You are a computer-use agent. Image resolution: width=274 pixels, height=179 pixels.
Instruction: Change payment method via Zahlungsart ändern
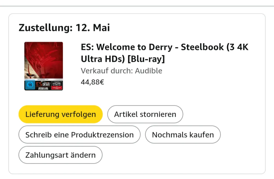(x=61, y=155)
